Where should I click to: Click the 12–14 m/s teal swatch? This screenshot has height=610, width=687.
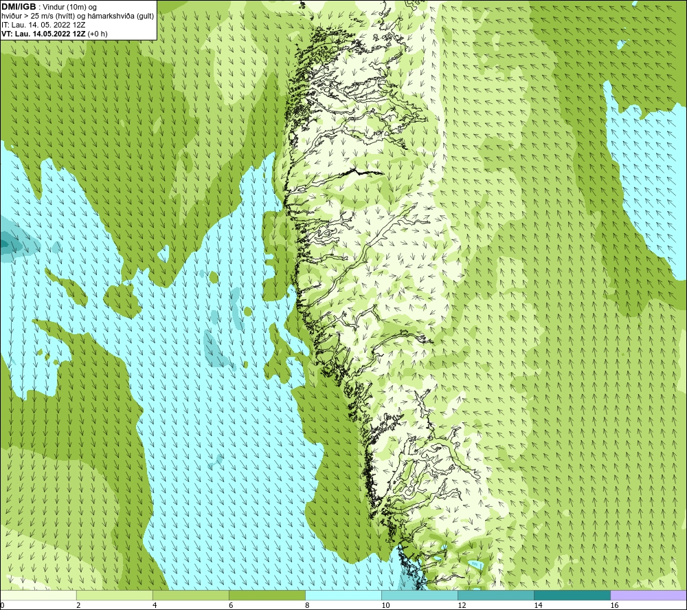click(x=495, y=596)
